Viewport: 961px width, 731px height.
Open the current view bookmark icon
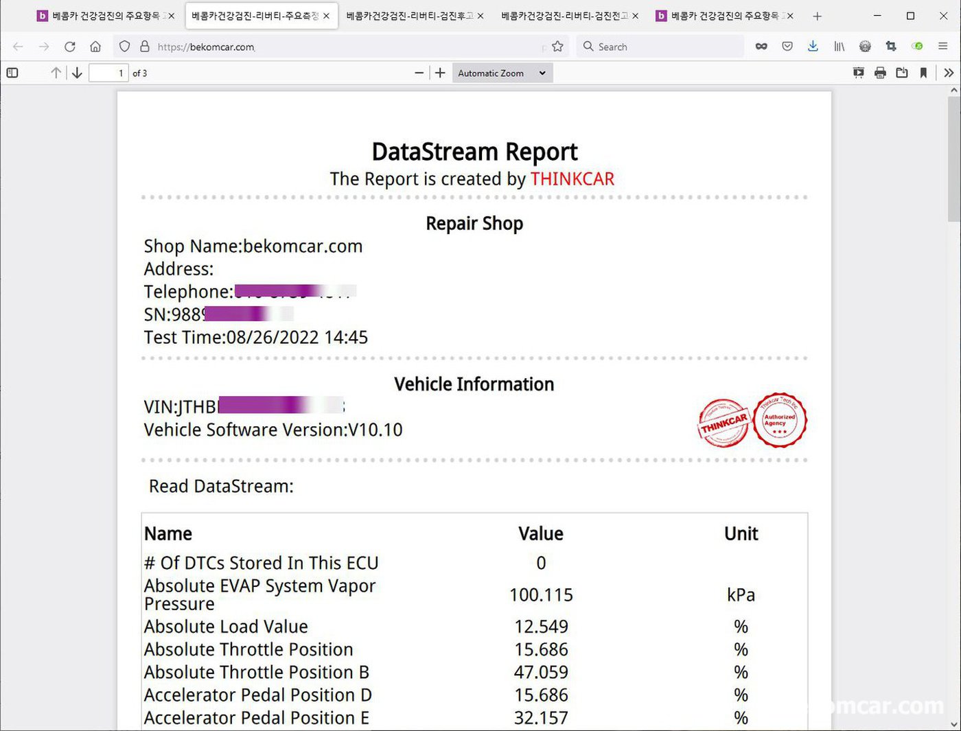point(923,73)
